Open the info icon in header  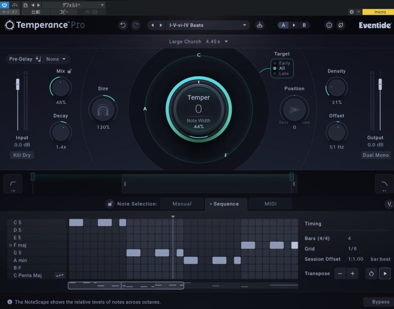pos(329,25)
